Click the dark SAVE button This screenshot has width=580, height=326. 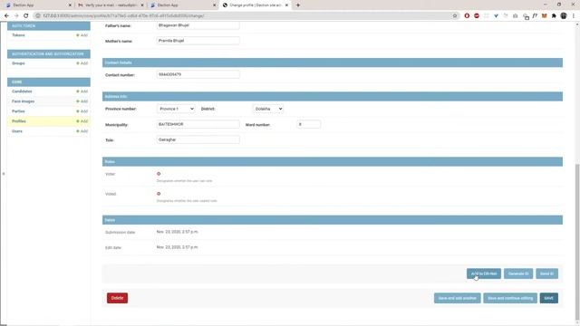coord(549,298)
